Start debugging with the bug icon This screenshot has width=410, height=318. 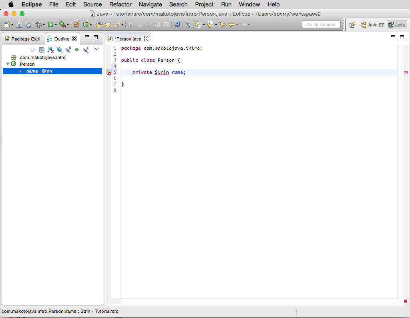pyautogui.click(x=39, y=24)
